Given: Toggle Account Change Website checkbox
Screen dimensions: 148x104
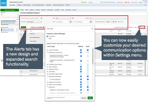Looking at the screenshot, I should pyautogui.click(x=81, y=50).
